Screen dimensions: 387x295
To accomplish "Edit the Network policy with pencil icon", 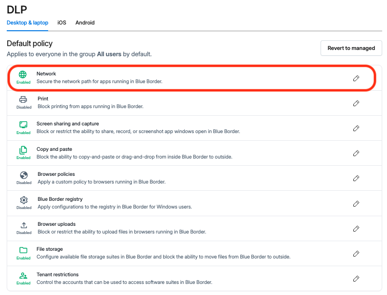I will (x=356, y=78).
